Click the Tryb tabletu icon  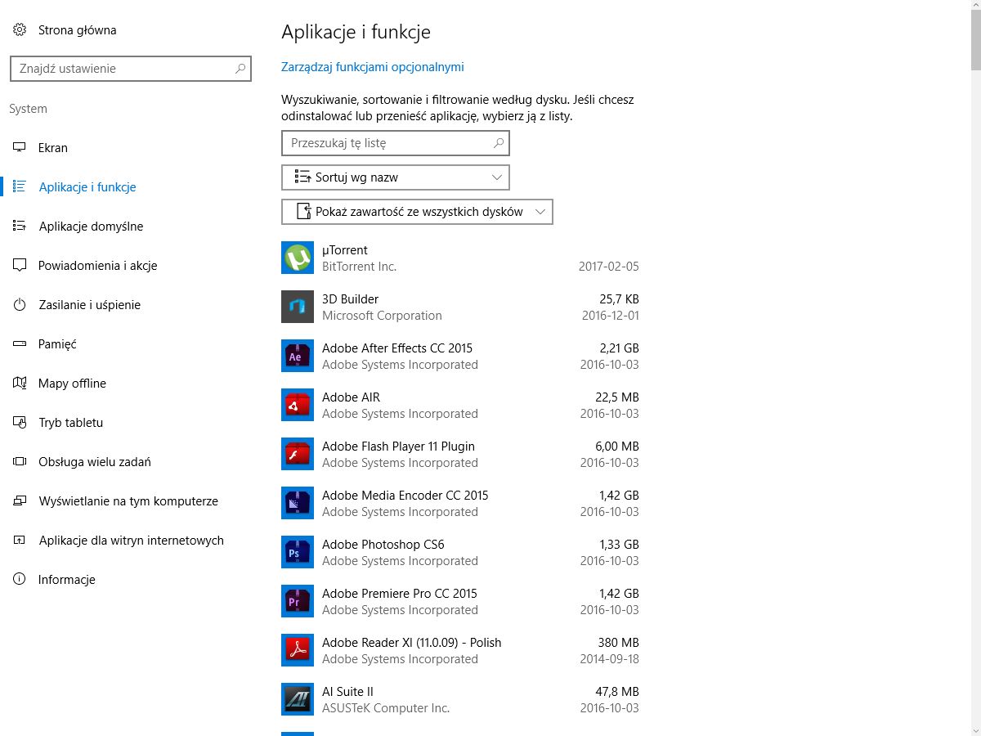click(x=20, y=423)
